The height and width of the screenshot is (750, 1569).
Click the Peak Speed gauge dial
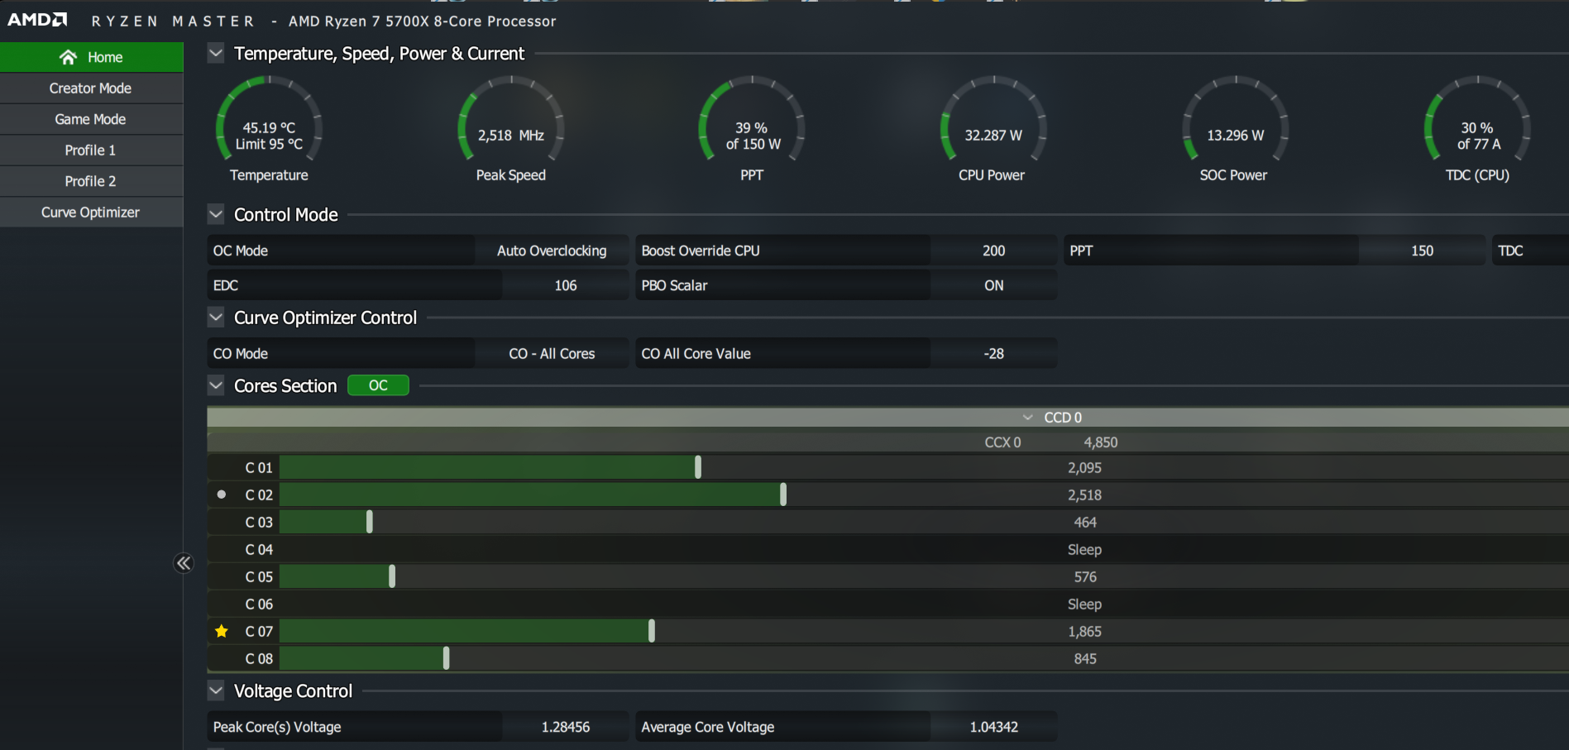click(x=511, y=119)
